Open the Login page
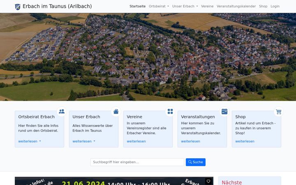The image size is (296, 185). (275, 6)
